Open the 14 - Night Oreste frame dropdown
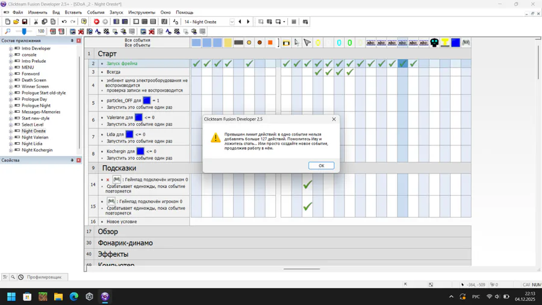The height and width of the screenshot is (305, 542). (232, 22)
